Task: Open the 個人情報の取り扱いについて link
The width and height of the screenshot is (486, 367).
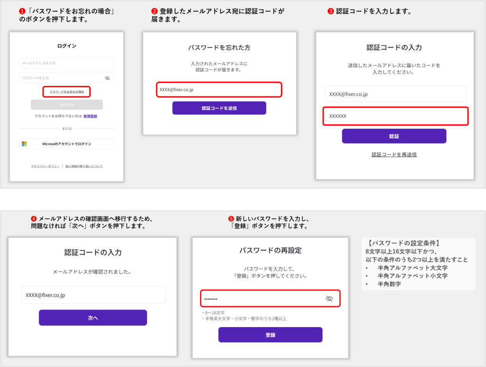Action: (84, 166)
